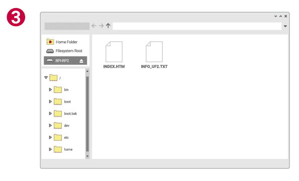This screenshot has height=181, width=299.
Task: Open path bar history dropdown
Action: click(x=285, y=26)
